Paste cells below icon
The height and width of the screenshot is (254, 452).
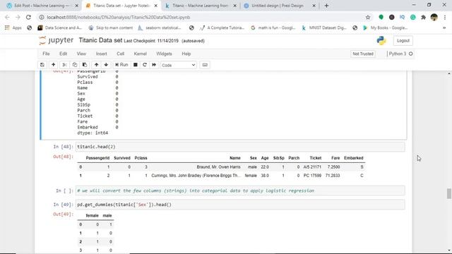point(85,65)
